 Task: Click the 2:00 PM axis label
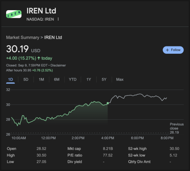click(x=78, y=138)
